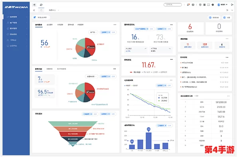The height and width of the screenshot is (157, 237).
Task: Click the double-left arrow beside the home tab
Action: [x=34, y=10]
